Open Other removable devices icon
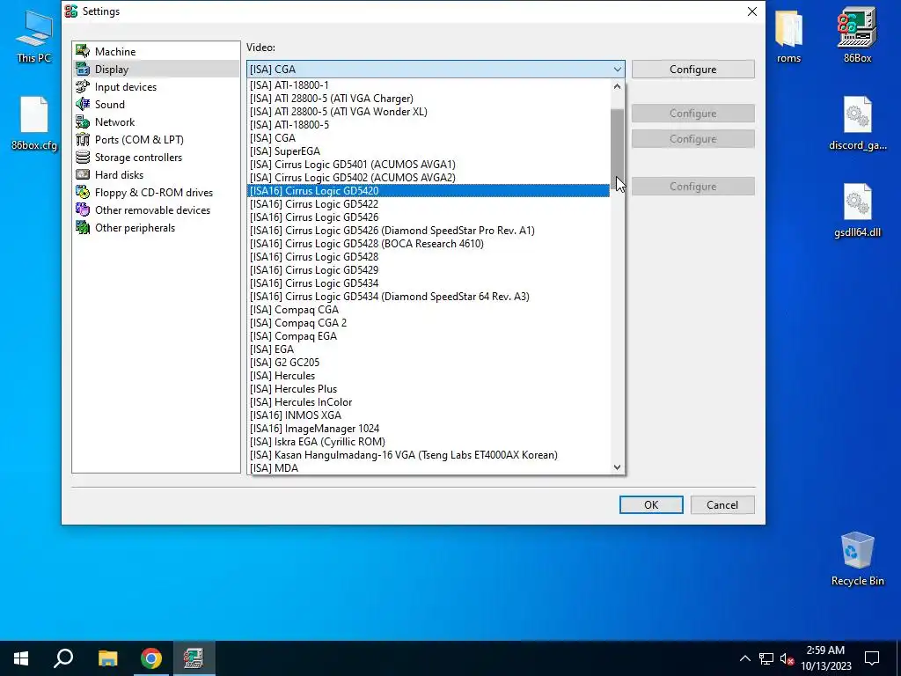The height and width of the screenshot is (676, 901). (x=83, y=209)
